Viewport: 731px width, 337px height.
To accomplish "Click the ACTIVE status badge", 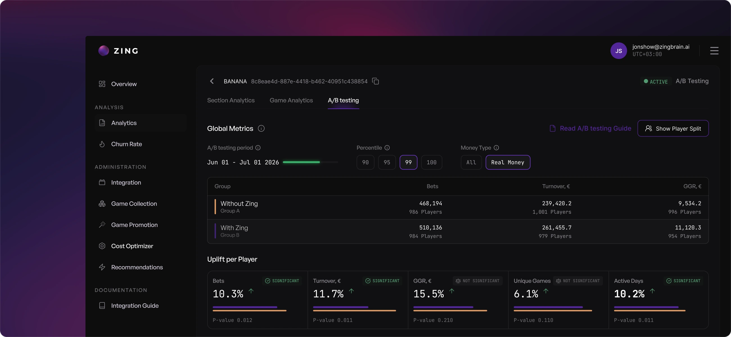I will point(656,81).
